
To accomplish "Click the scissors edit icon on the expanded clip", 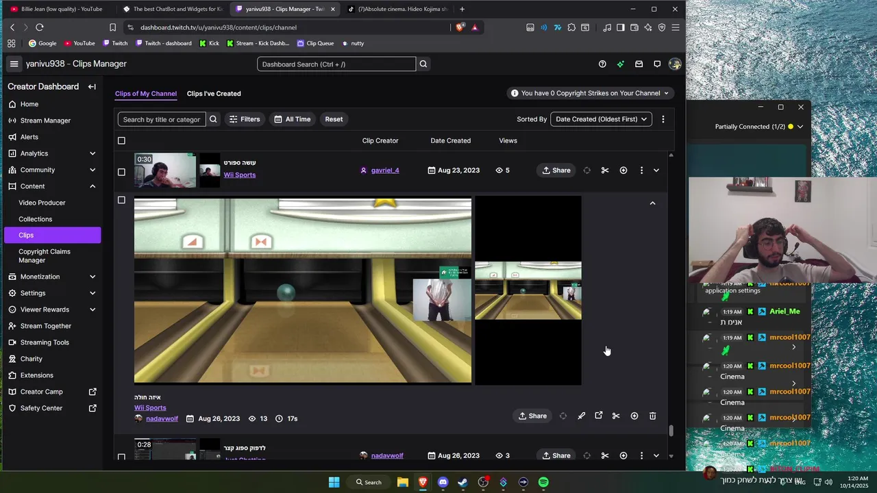I will [x=616, y=416].
